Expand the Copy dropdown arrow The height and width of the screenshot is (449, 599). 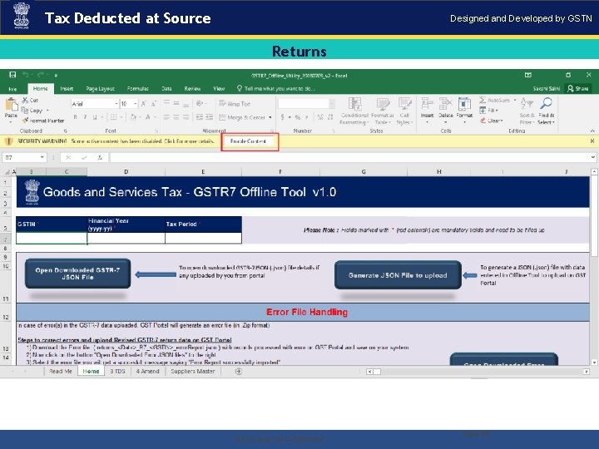pos(47,111)
